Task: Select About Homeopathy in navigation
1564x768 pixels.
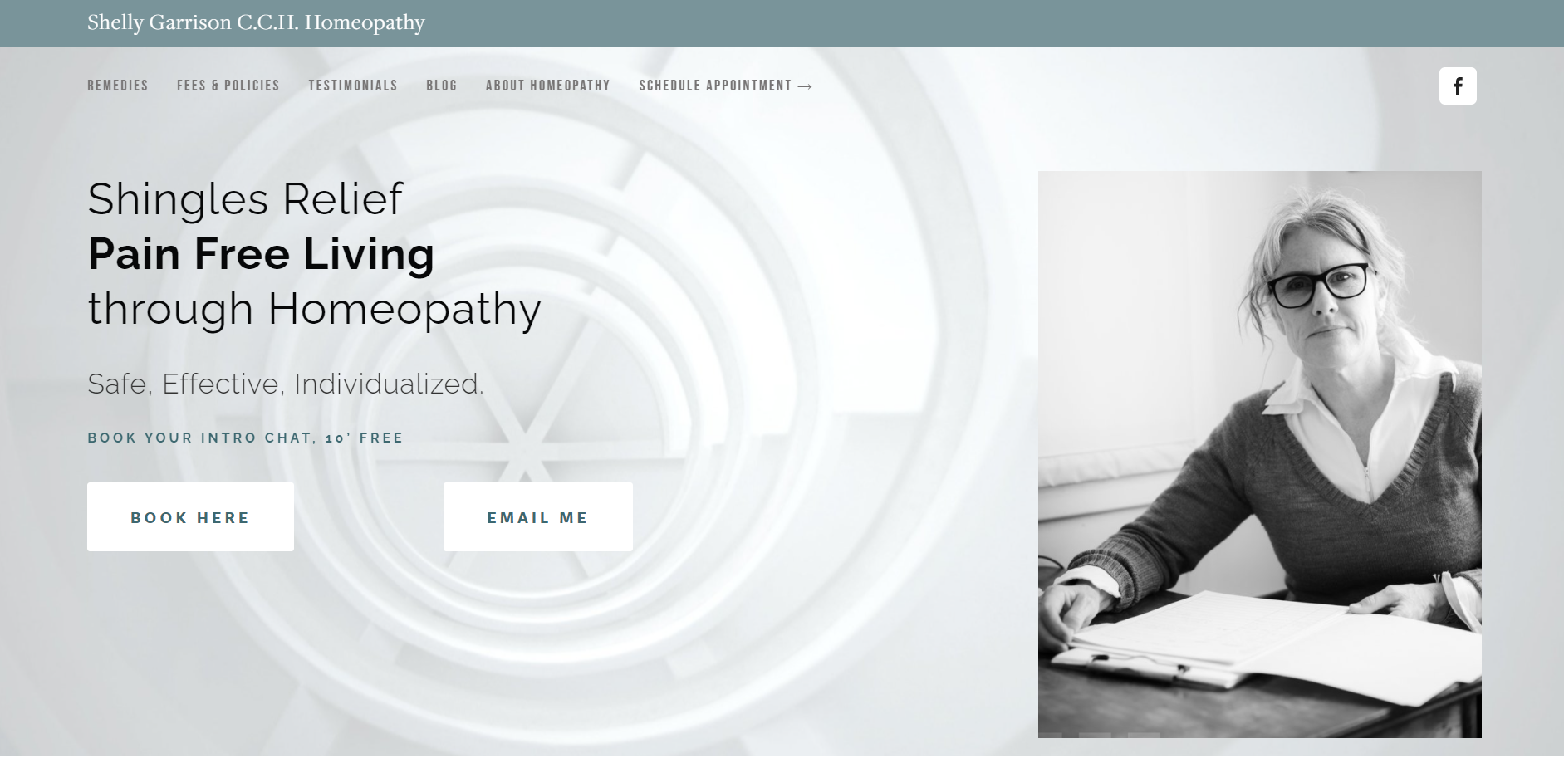Action: click(x=548, y=86)
